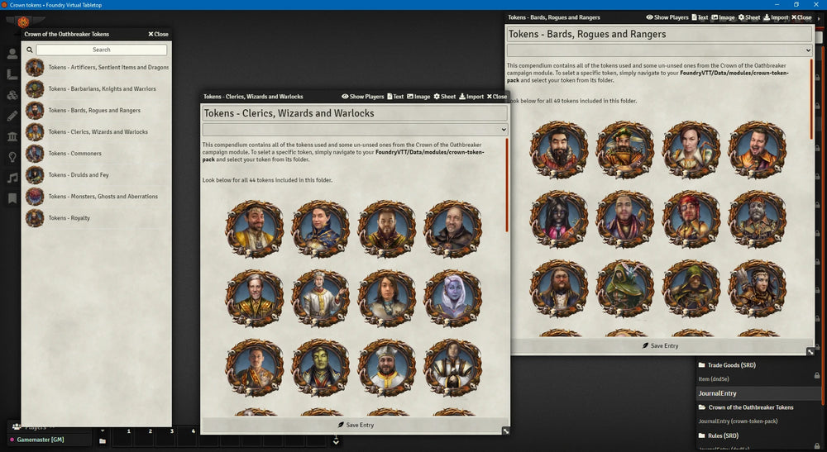Open the macro directory folder icon

[x=103, y=441]
